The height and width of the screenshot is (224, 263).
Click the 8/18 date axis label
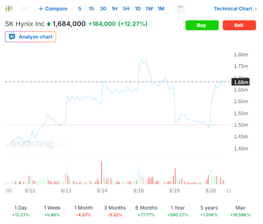tap(138, 191)
